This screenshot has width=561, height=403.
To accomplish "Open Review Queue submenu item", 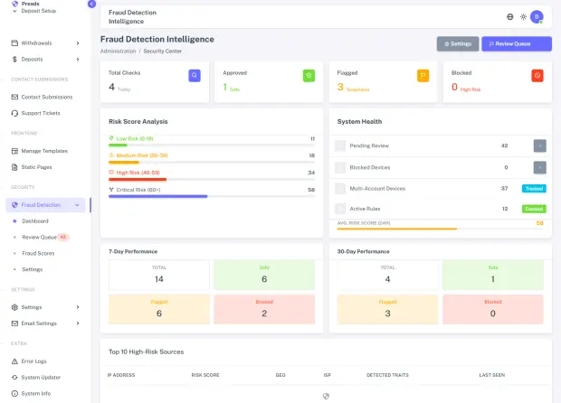I will click(x=39, y=238).
